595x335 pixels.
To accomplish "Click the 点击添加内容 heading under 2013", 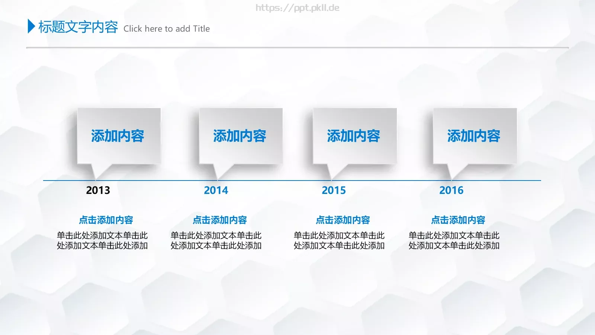I will pyautogui.click(x=106, y=220).
